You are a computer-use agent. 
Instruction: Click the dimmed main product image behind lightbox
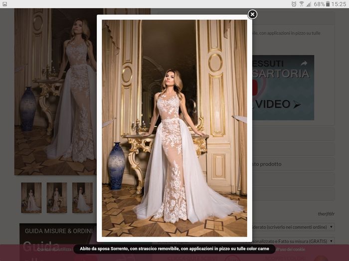[x=55, y=92]
